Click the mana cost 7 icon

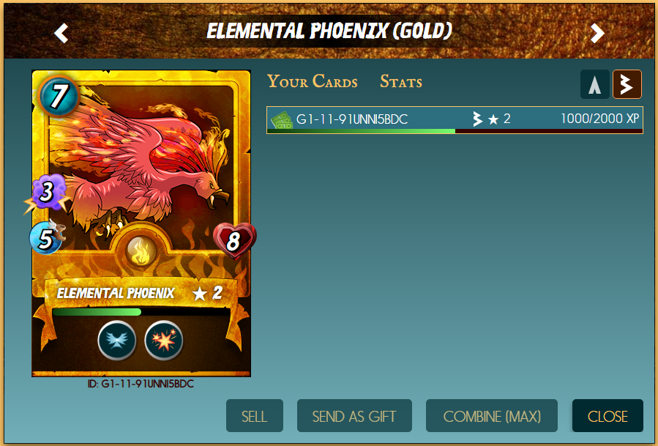[59, 96]
